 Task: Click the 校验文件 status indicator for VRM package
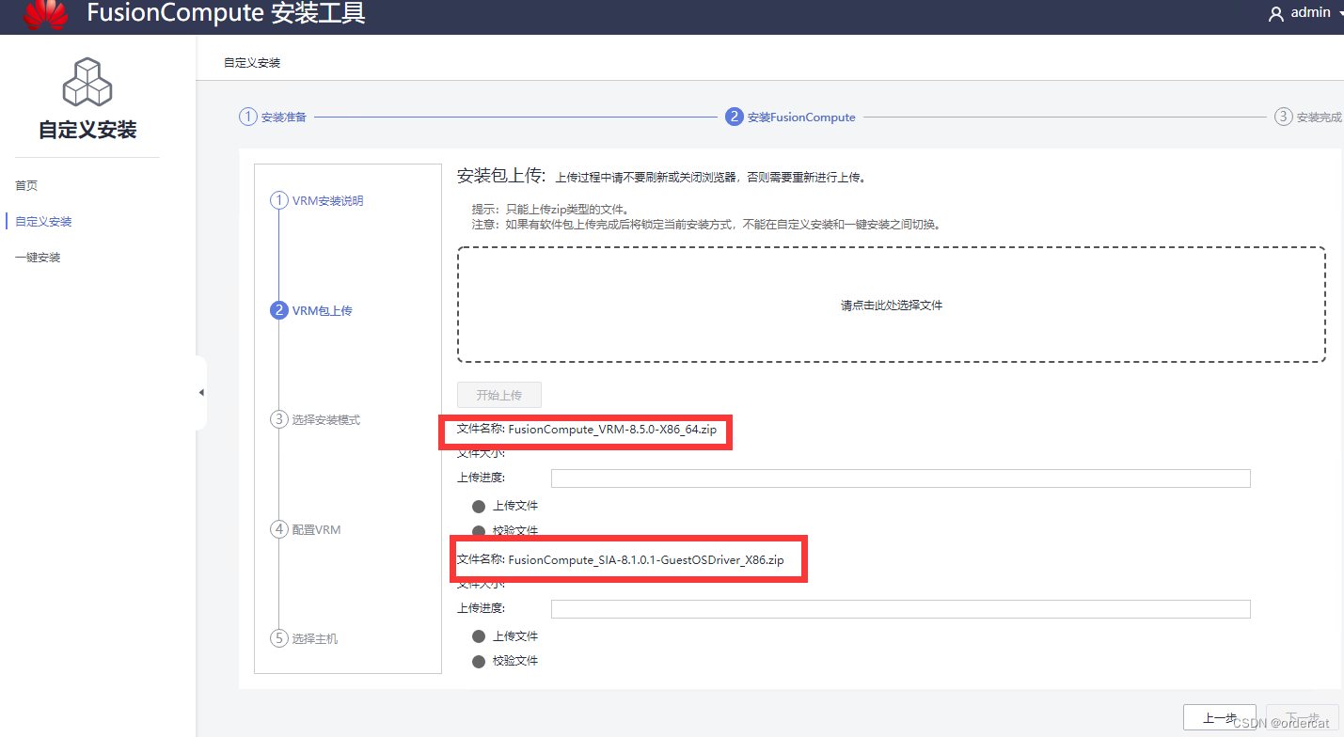point(480,530)
